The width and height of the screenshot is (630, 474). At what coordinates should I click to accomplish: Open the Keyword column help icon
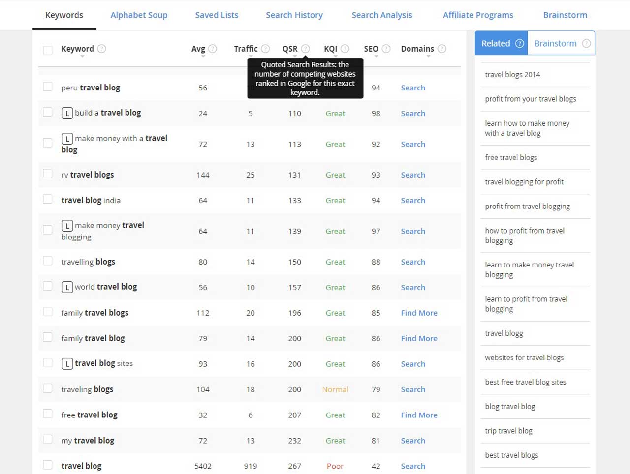(x=101, y=49)
